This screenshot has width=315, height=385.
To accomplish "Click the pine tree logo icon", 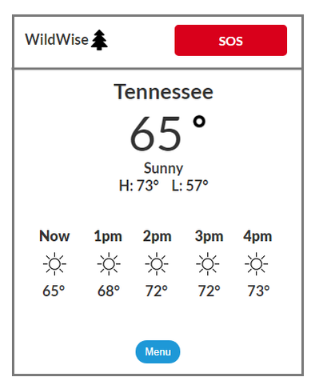I will pyautogui.click(x=99, y=40).
